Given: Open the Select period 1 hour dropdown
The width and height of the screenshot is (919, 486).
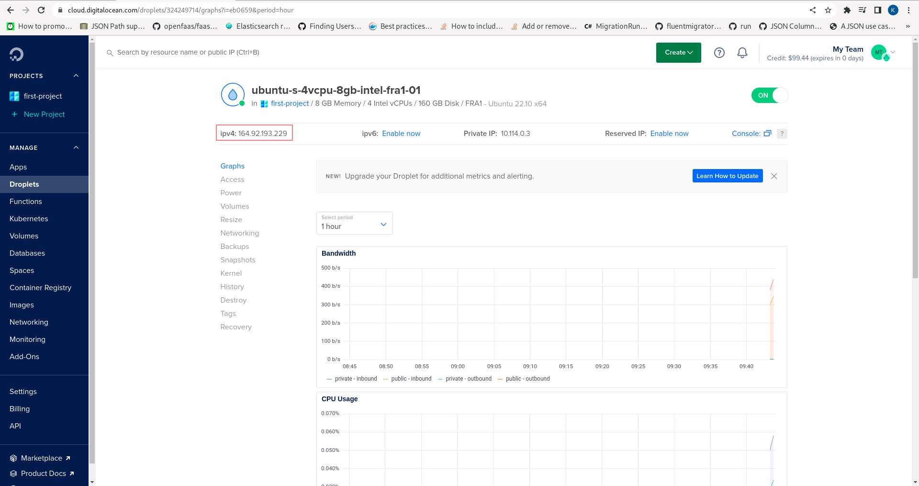Looking at the screenshot, I should tap(354, 223).
